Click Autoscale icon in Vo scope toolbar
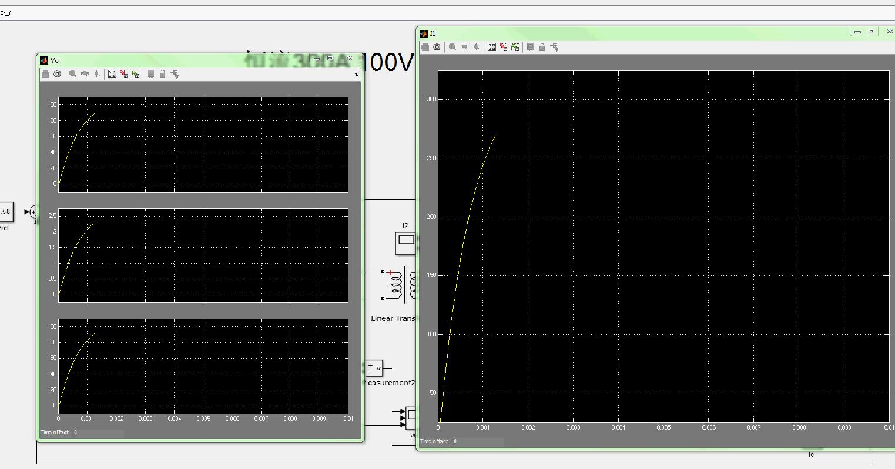This screenshot has height=469, width=895. pos(112,74)
